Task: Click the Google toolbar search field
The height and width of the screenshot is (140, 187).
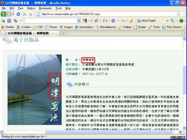Action: coord(51,21)
